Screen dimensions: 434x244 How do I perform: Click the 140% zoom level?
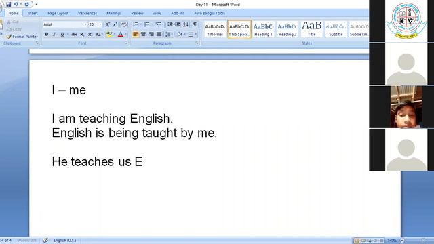[x=392, y=241]
